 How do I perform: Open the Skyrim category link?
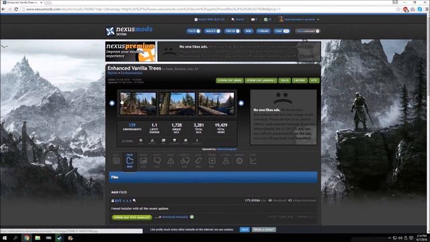(x=112, y=73)
